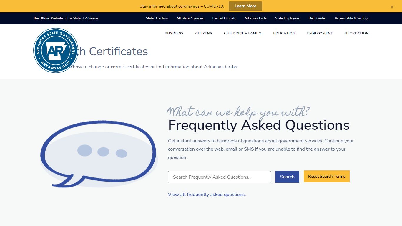Click Learn More about coronavirus
Screen dimensions: 402x226
click(245, 6)
